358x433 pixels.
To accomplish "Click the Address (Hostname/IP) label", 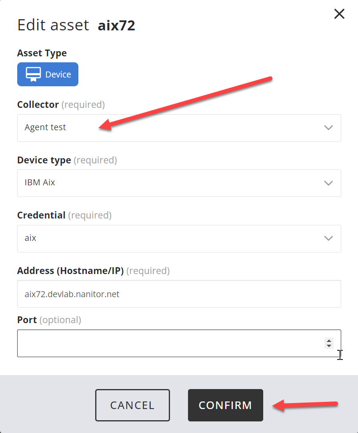I will 70,271.
